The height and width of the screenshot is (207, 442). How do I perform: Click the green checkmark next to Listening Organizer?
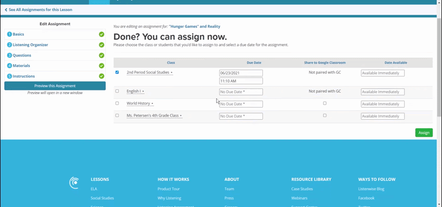pyautogui.click(x=102, y=45)
